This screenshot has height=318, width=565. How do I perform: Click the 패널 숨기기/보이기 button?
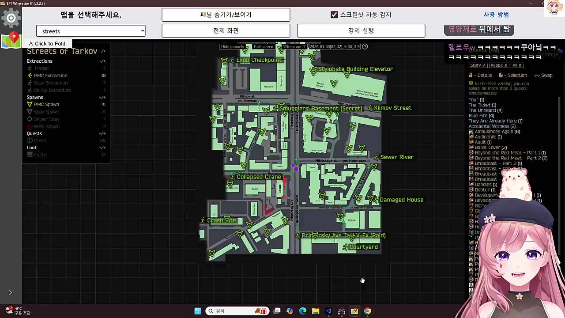(x=226, y=15)
